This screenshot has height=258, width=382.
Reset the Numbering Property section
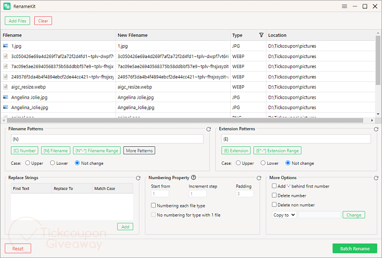pos(259,178)
